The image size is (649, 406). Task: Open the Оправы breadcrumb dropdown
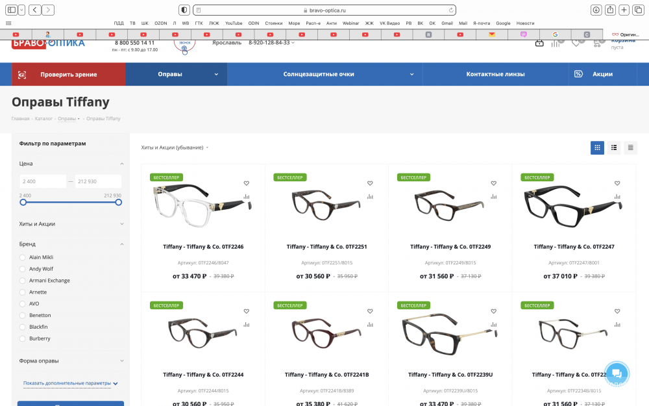[x=79, y=119]
